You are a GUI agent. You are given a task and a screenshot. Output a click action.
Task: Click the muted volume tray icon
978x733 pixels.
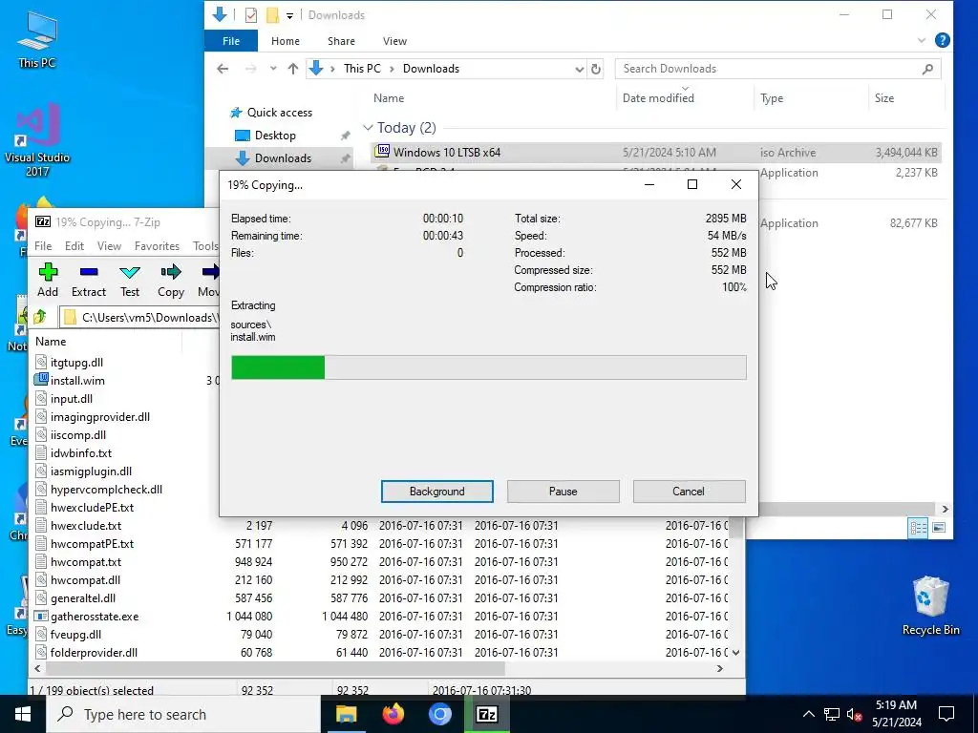(855, 714)
